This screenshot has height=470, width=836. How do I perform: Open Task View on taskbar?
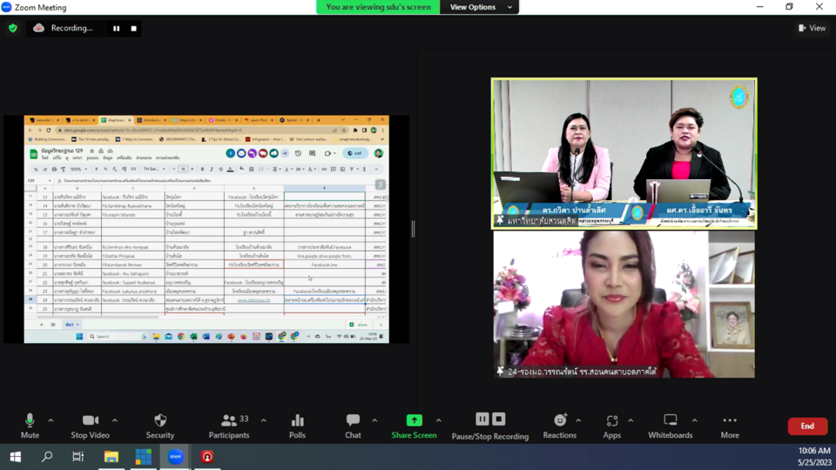coord(78,457)
